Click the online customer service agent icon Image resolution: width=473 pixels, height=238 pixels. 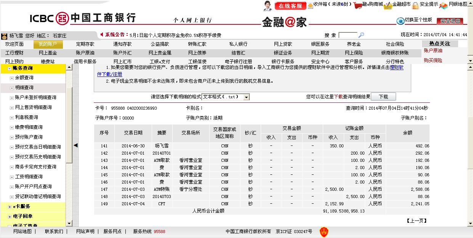point(268,5)
